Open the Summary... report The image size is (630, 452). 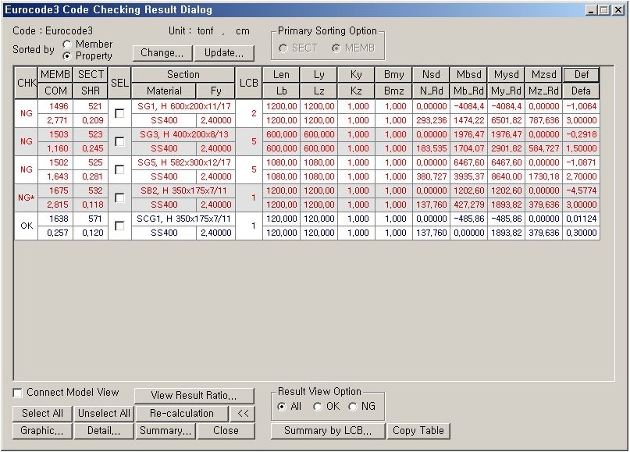coord(166,431)
